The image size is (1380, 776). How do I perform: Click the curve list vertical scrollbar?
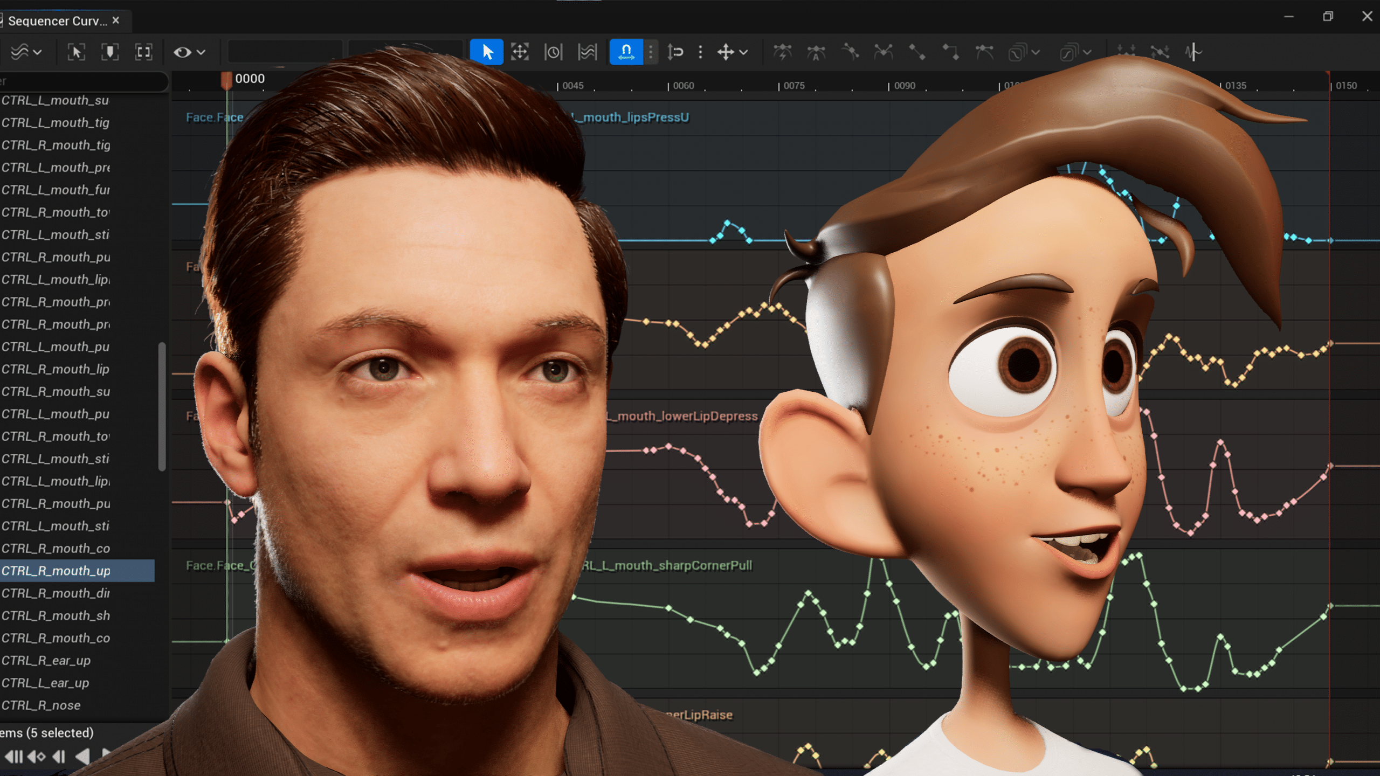click(x=161, y=406)
